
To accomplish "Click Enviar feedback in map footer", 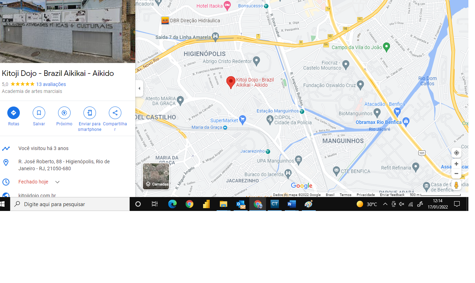I will click(x=392, y=195).
